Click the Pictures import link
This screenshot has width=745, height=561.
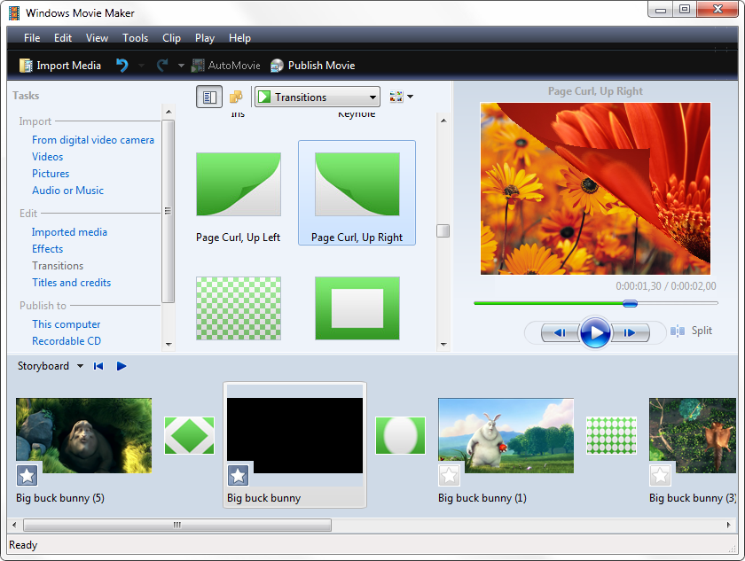(x=51, y=173)
